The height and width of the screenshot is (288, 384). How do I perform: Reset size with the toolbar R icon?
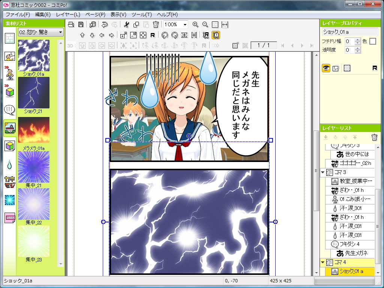(x=153, y=35)
